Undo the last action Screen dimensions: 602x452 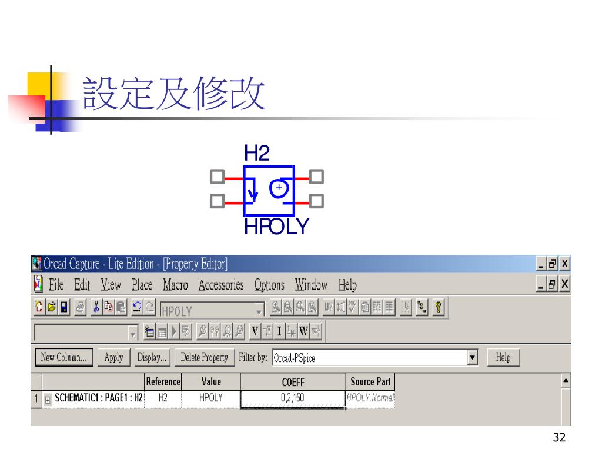tap(137, 307)
